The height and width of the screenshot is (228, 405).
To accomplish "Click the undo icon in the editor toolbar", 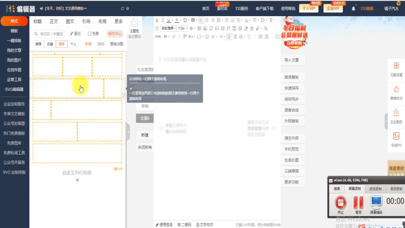I will tap(248, 37).
